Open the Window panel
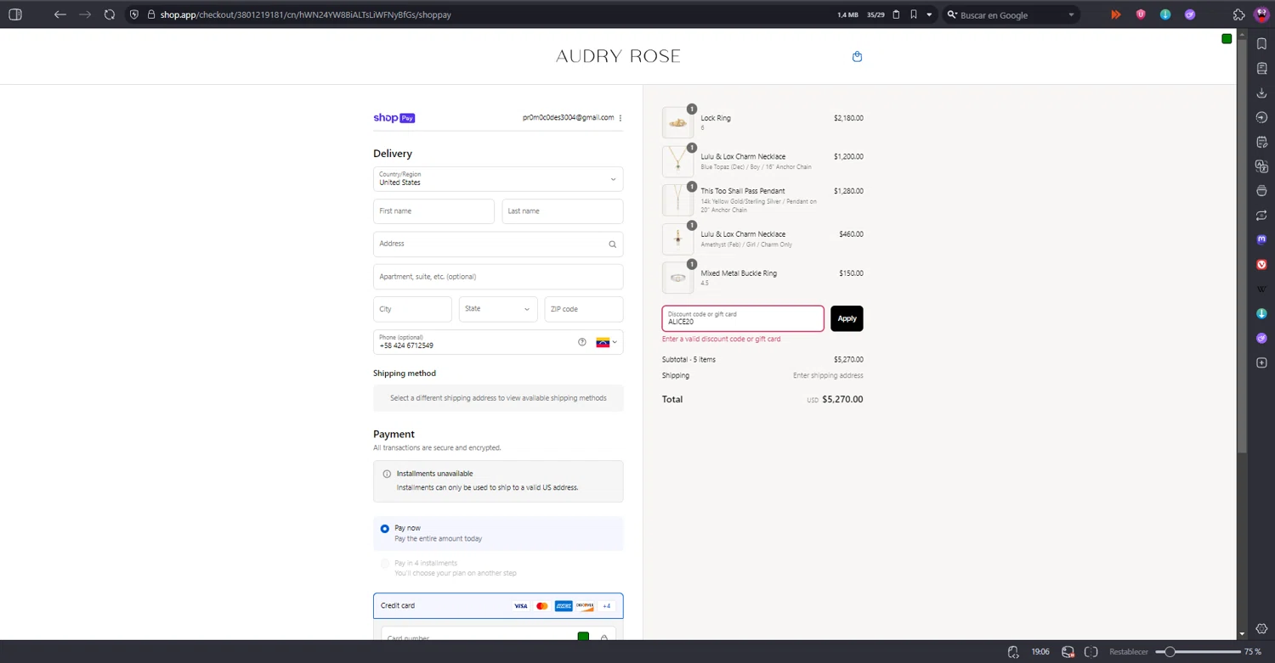Screen dimensions: 1275x663 pos(1261,191)
